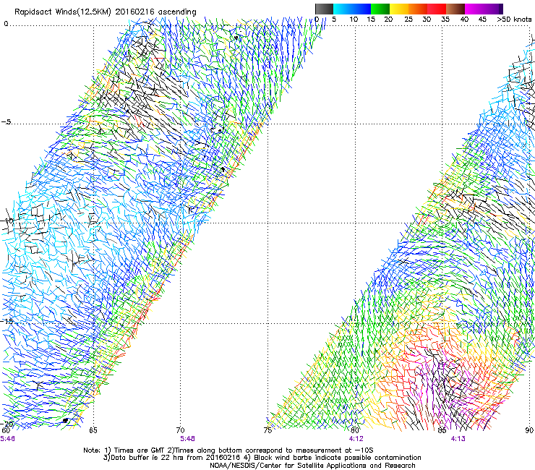Click the '20' label on the knots scale

[x=388, y=20]
